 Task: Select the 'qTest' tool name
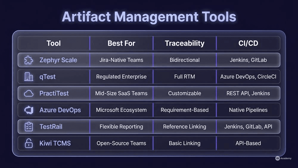coord(47,77)
